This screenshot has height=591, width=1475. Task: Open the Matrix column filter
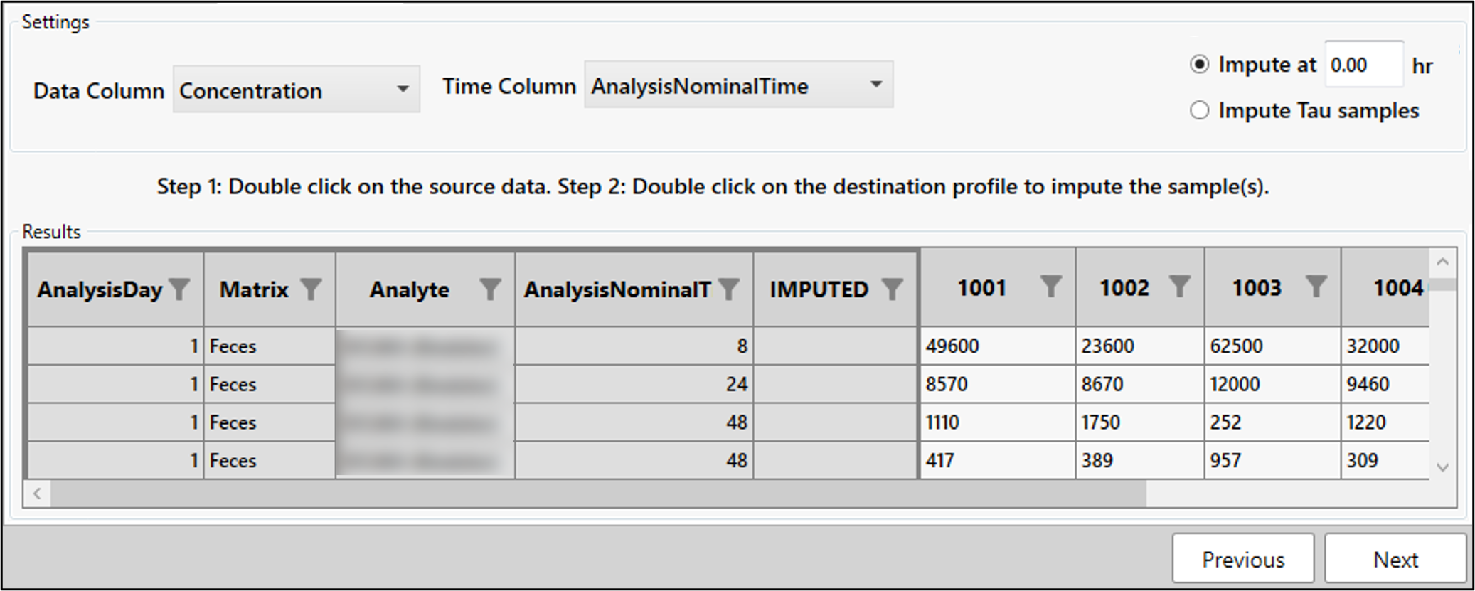coord(311,289)
